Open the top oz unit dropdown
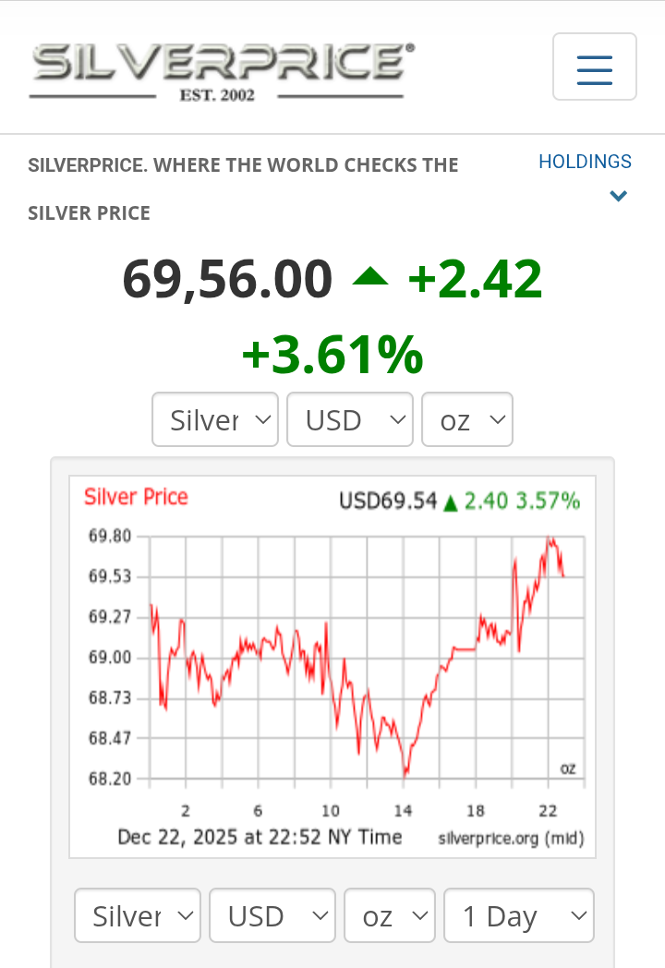Viewport: 665px width, 968px height. [x=466, y=420]
